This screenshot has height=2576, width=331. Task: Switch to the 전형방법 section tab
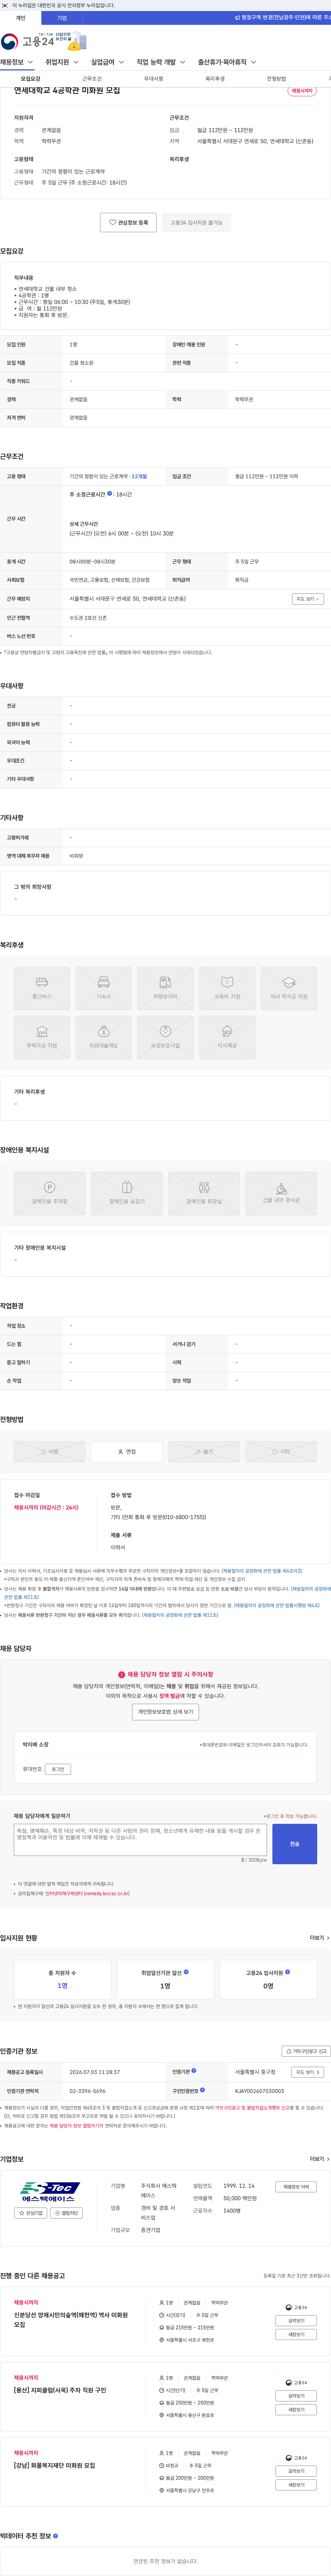[x=276, y=79]
